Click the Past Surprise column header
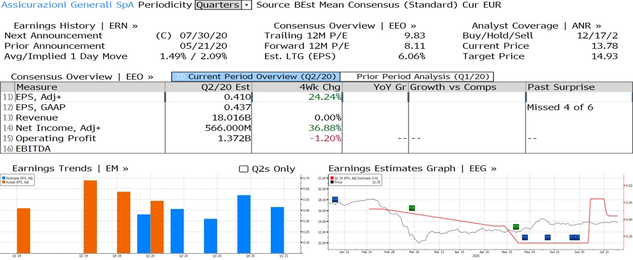 pyautogui.click(x=579, y=87)
